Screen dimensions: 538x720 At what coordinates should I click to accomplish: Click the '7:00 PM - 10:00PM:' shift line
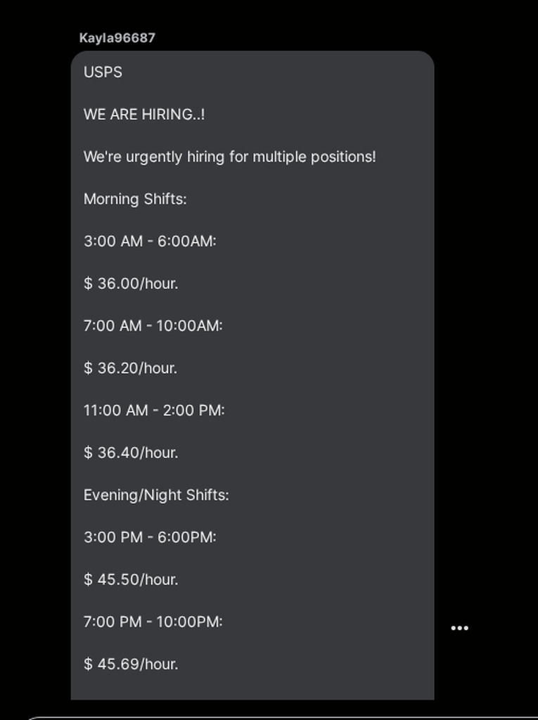point(153,622)
